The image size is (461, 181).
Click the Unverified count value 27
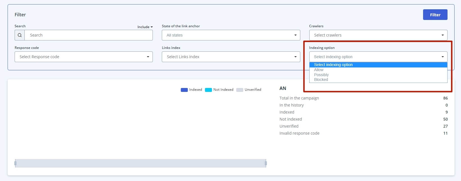[x=445, y=126]
